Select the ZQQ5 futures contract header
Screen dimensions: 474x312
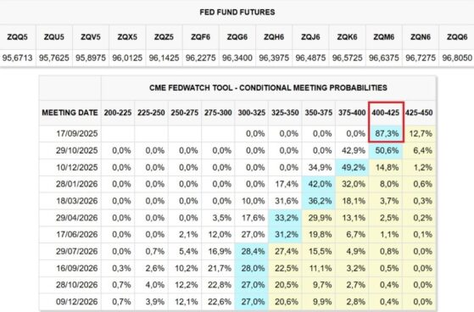click(x=17, y=37)
